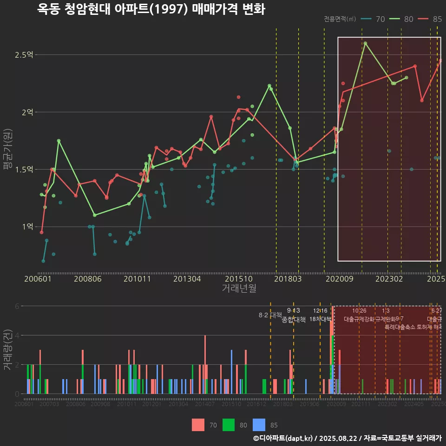Click the '특례대출축소' annotation label
Screen dimensions: 446x446
400,327
